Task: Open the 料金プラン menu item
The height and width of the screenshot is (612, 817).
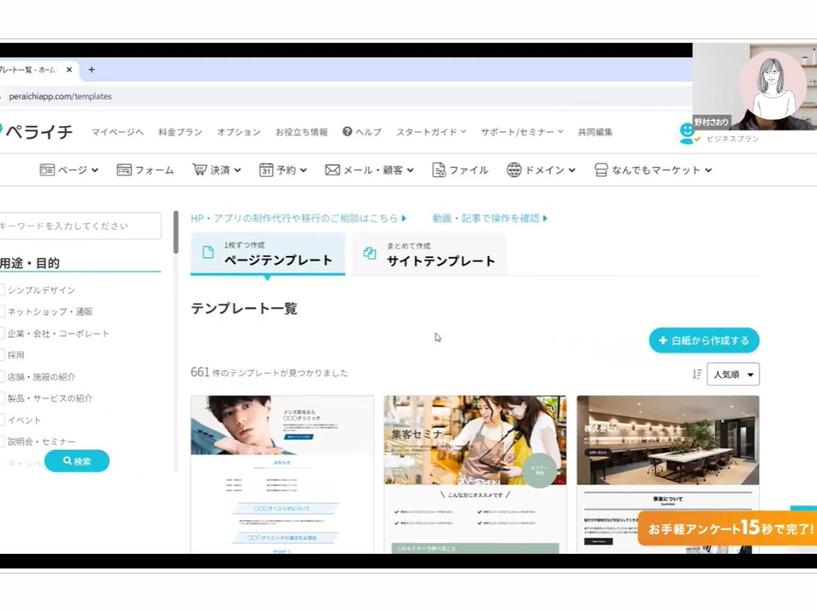Action: click(180, 132)
